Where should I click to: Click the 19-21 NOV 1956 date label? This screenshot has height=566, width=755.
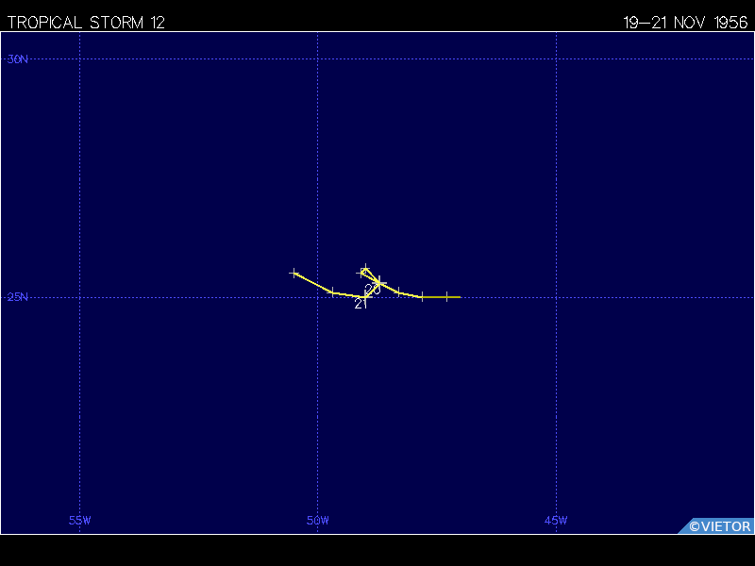(685, 23)
